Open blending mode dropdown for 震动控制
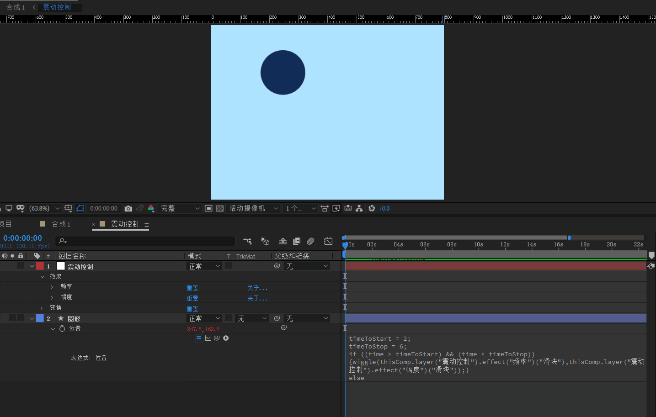 pos(204,266)
